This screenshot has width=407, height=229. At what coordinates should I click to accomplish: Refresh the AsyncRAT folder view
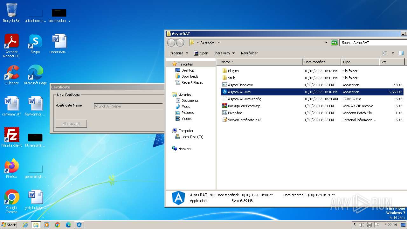[x=334, y=43]
